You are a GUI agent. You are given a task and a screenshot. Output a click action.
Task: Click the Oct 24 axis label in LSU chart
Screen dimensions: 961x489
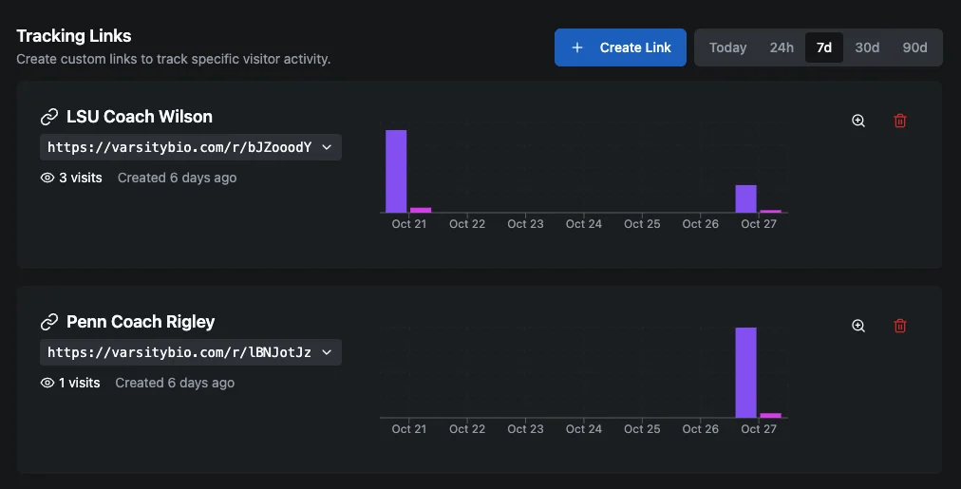583,224
